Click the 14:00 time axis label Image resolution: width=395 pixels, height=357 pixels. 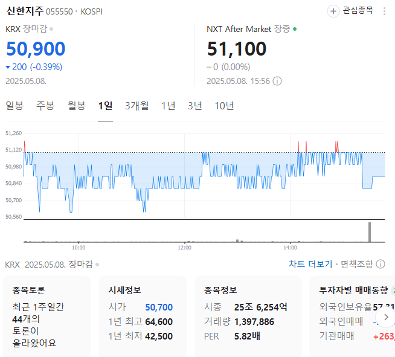coord(290,248)
